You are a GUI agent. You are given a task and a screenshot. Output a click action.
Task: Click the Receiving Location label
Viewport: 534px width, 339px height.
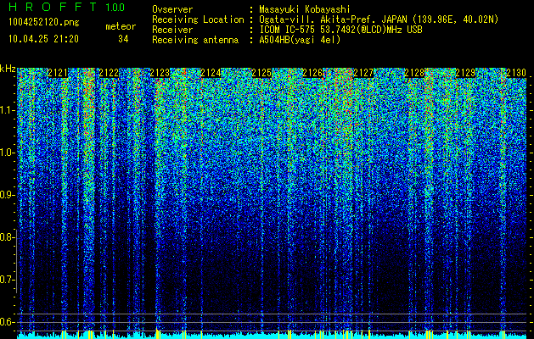tap(198, 19)
